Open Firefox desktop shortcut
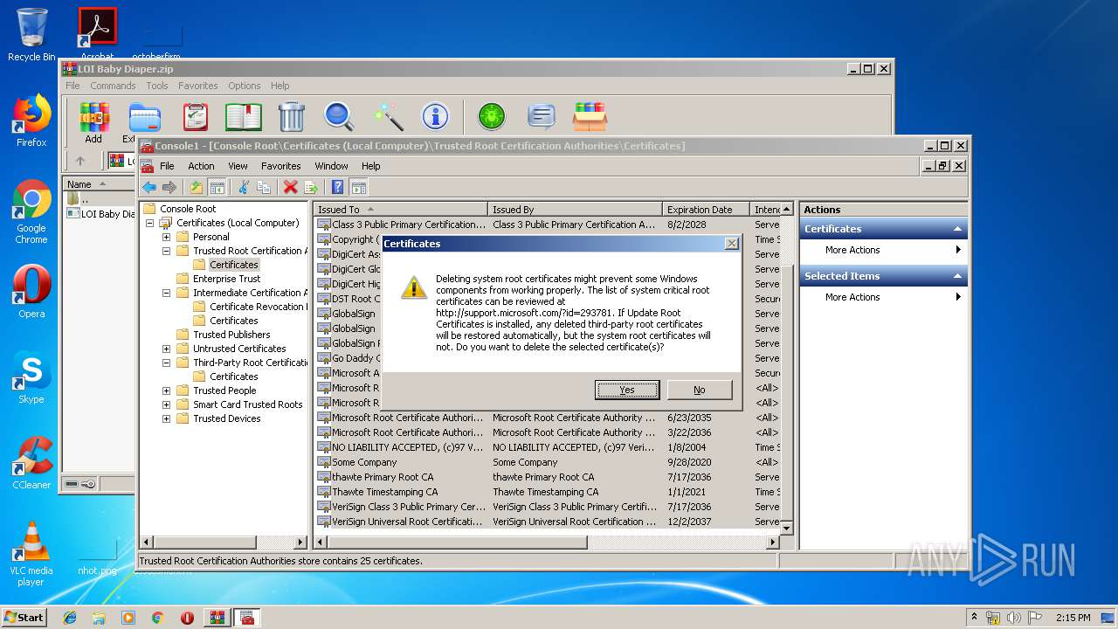Screen dimensions: 1118x629 click(x=31, y=121)
